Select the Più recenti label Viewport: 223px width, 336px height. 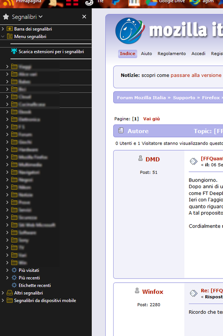pyautogui.click(x=29, y=278)
